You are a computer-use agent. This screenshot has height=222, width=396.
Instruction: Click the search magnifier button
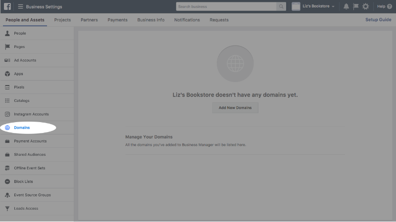282,6
